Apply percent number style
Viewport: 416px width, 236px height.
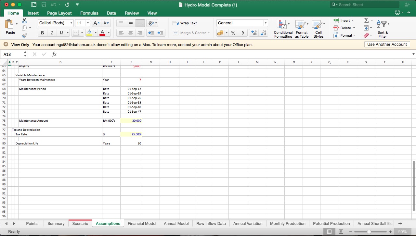[x=233, y=33]
